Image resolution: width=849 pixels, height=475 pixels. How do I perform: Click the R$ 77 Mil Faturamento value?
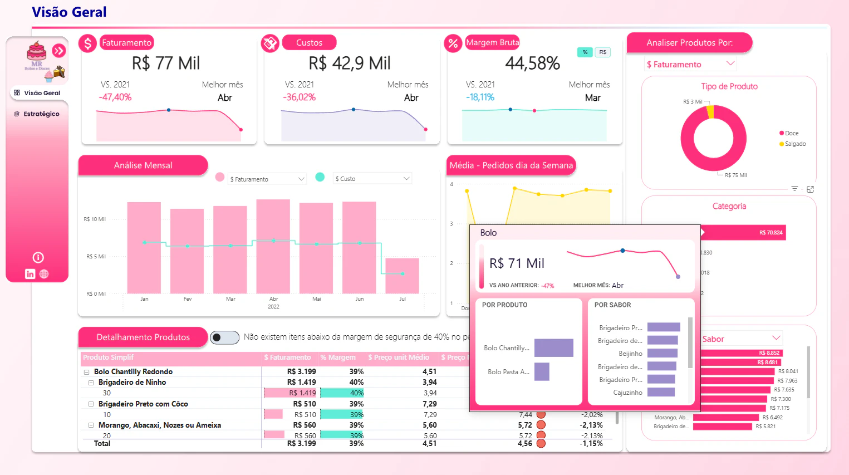pos(166,63)
